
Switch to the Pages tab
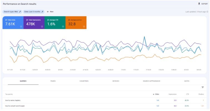click(x=53, y=81)
